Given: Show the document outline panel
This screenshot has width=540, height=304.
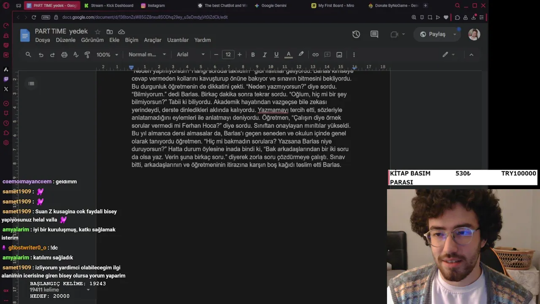Looking at the screenshot, I should pos(31,84).
